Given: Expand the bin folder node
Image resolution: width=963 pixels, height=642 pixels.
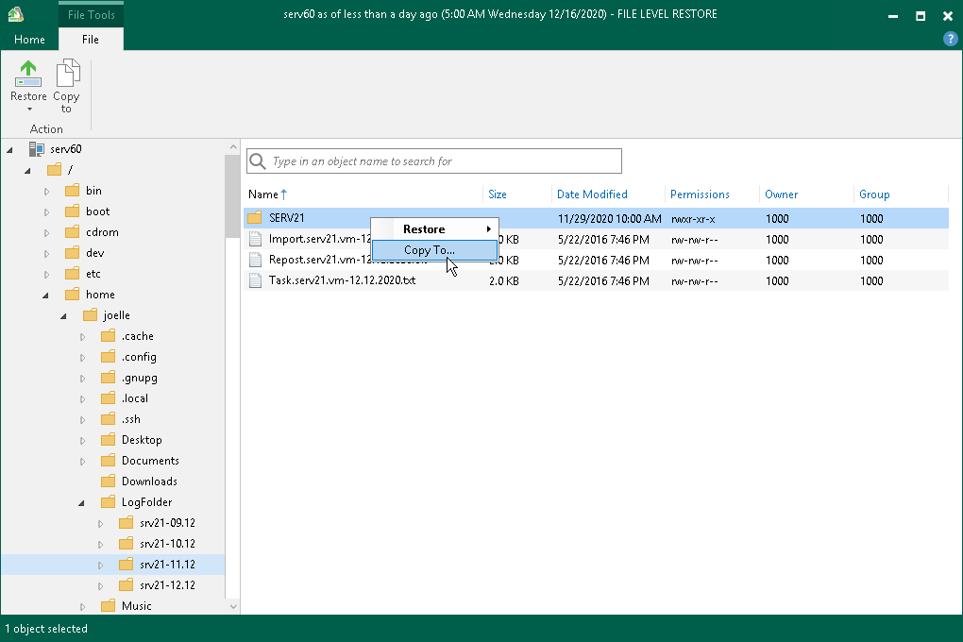Looking at the screenshot, I should click(47, 191).
